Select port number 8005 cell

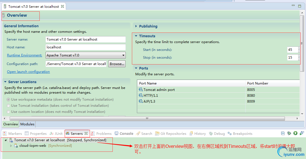point(273,90)
